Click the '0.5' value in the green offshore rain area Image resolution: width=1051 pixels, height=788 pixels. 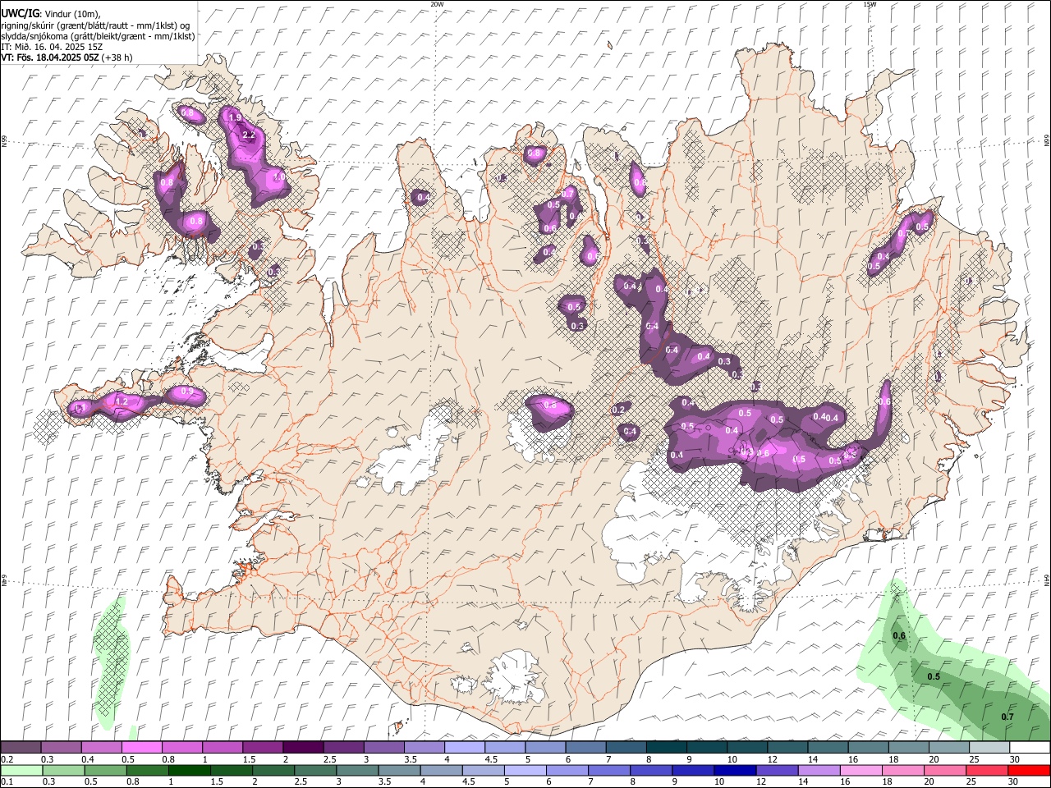click(x=934, y=677)
